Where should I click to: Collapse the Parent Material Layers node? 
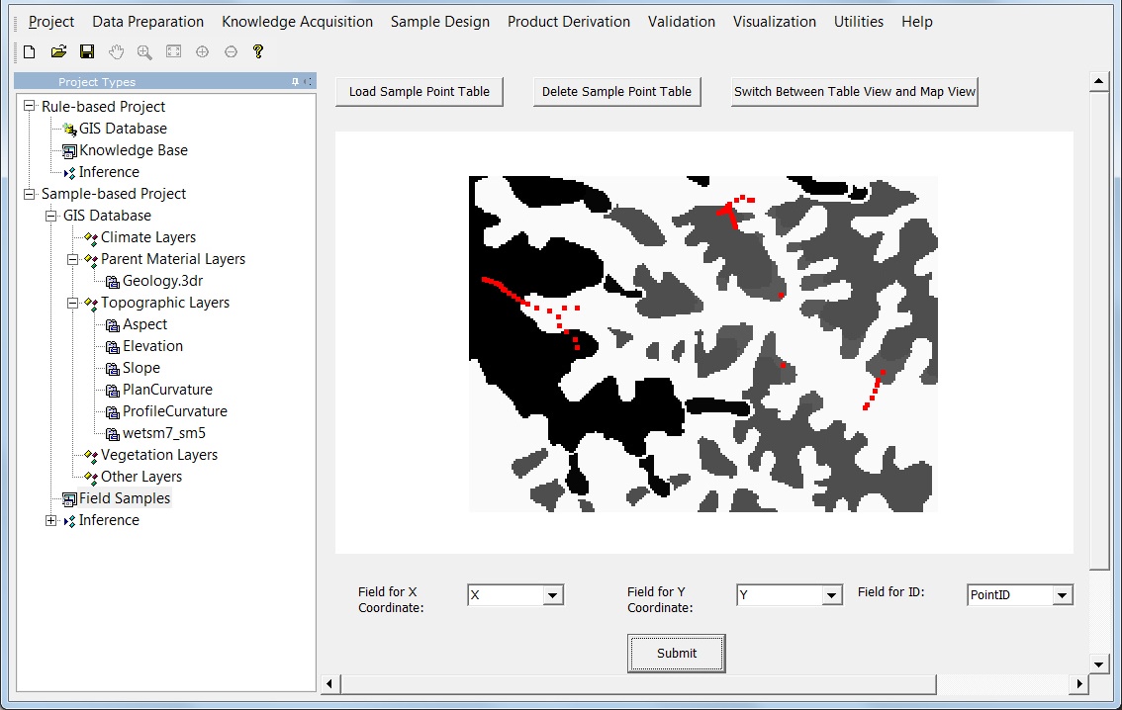72,259
